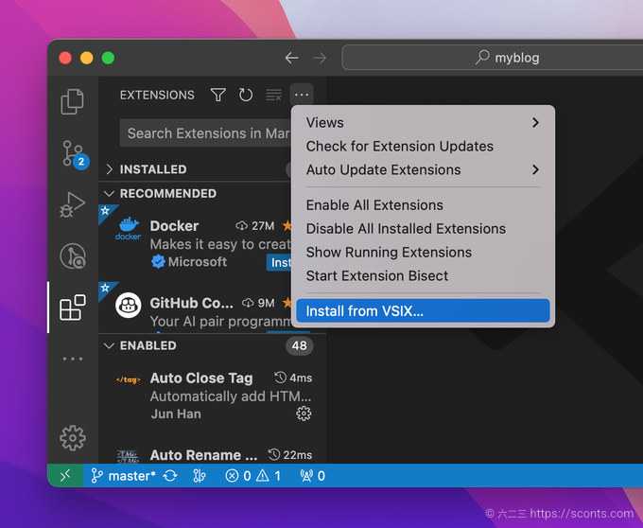Choose Start Extension Bisect
The height and width of the screenshot is (528, 643).
(423, 275)
